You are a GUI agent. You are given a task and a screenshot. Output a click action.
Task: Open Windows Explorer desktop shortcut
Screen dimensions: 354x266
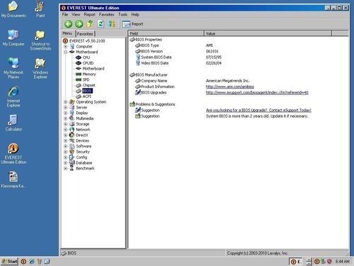[x=40, y=68]
